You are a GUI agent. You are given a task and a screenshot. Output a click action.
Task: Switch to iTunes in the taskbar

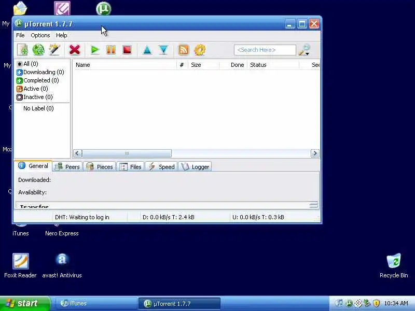coord(95,304)
